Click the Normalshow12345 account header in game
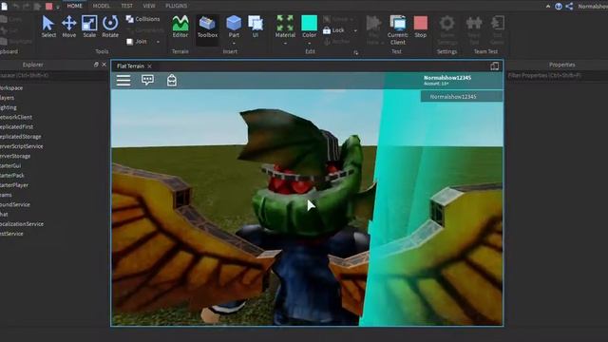The height and width of the screenshot is (342, 608). [x=447, y=80]
